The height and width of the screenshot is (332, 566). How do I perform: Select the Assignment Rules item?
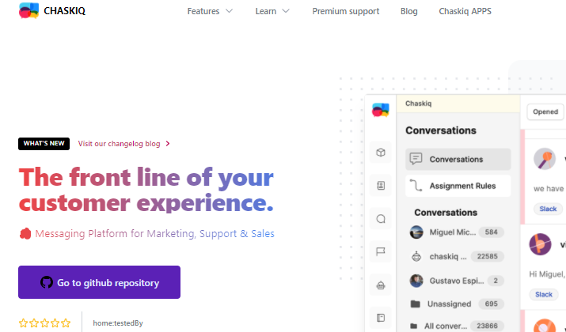click(x=458, y=186)
